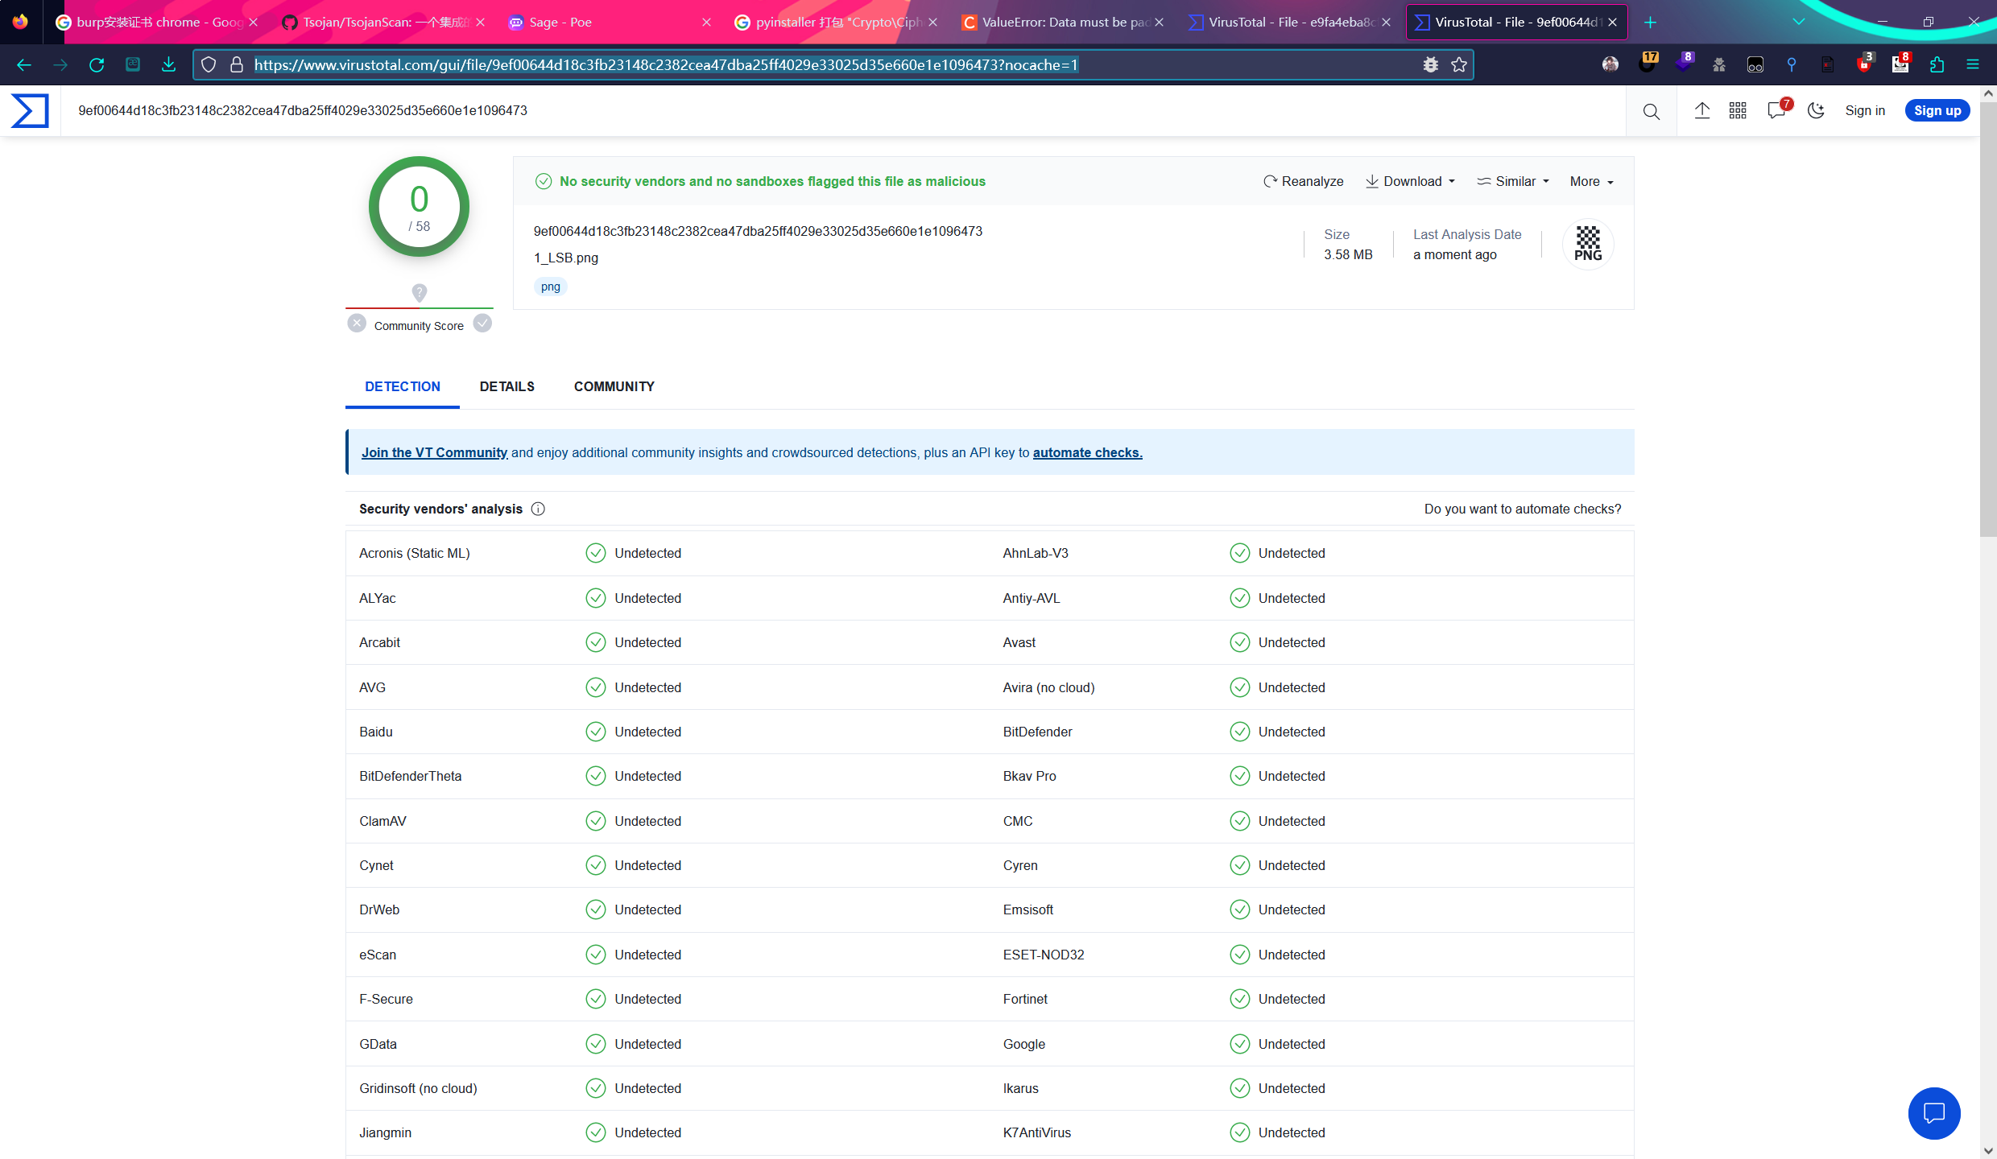The width and height of the screenshot is (1997, 1159).
Task: Click the padlock site info icon
Action: click(237, 64)
